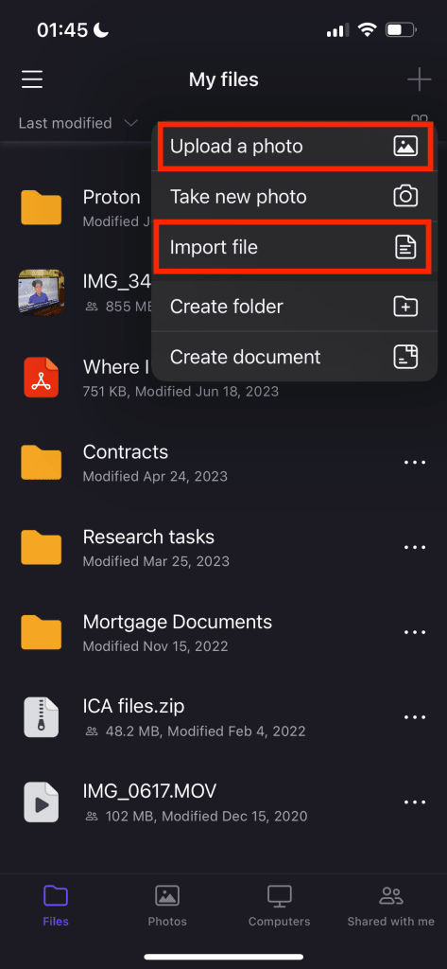Open more options for ICA files.zip
Screen dimensions: 447x969
pyautogui.click(x=415, y=717)
